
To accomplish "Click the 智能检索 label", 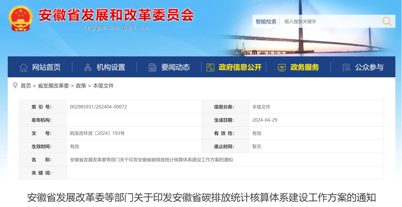I will click(x=266, y=21).
